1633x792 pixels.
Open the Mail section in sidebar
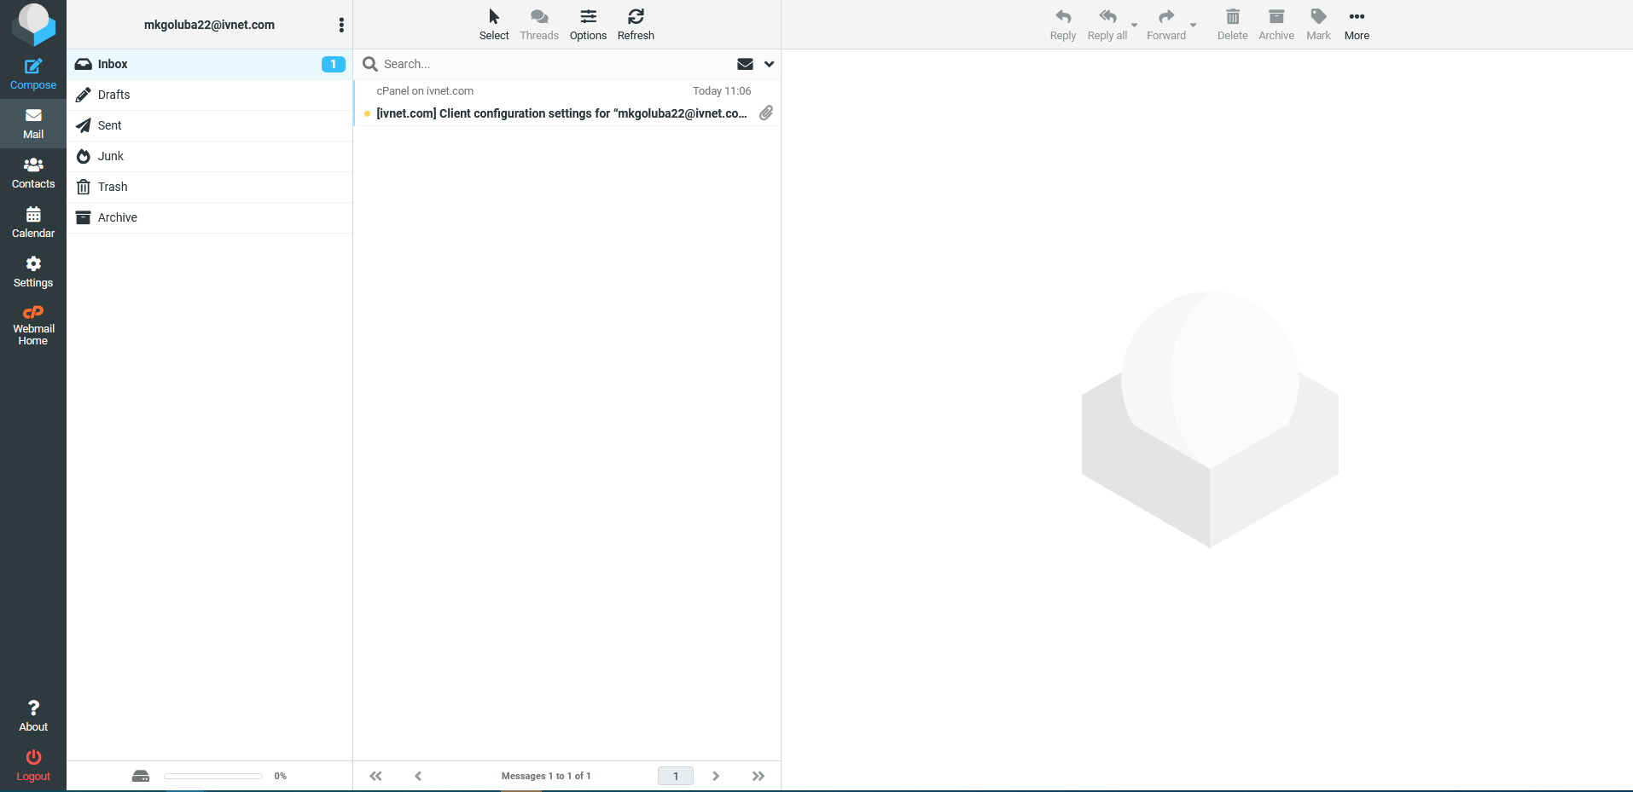coord(33,124)
